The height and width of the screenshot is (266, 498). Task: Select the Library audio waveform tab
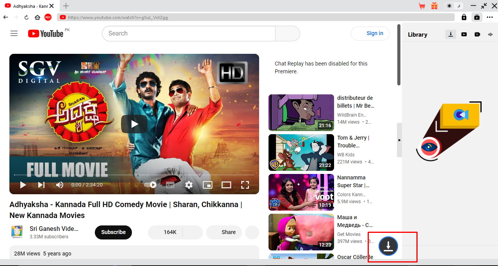click(x=491, y=34)
